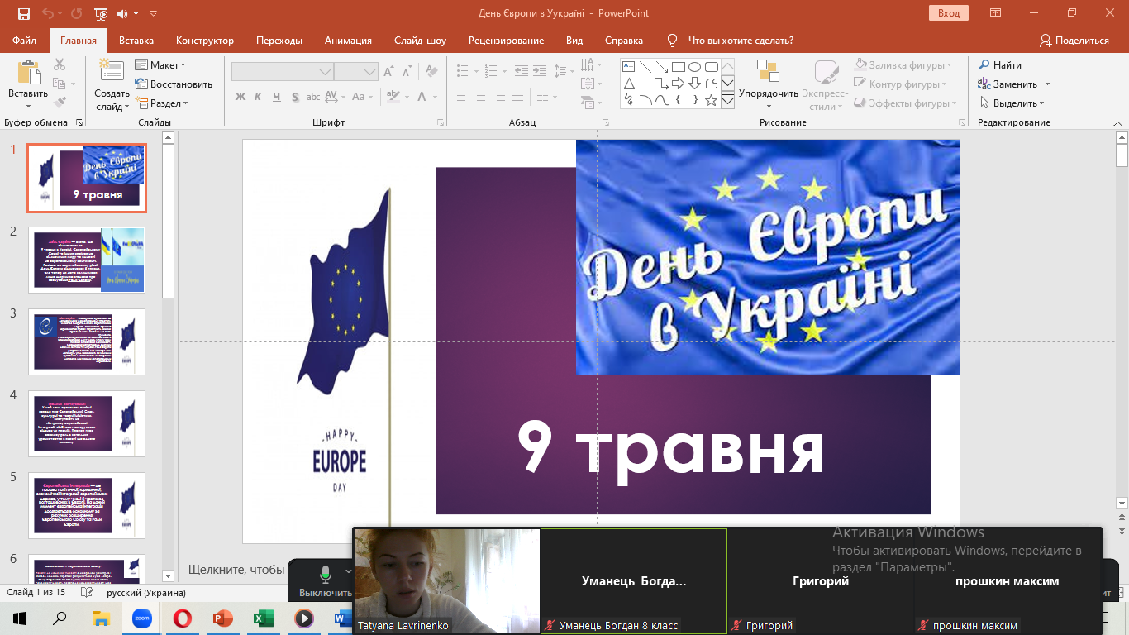Click the Поделиться share button

[1074, 40]
